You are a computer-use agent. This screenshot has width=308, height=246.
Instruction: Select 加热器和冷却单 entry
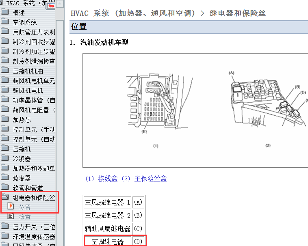[x=34, y=168]
